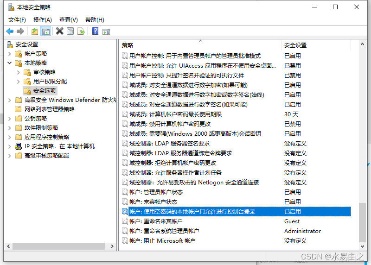Image resolution: width=371 pixels, height=265 pixels.
Task: Click the 安全设置 root node icon
Action: (10, 44)
